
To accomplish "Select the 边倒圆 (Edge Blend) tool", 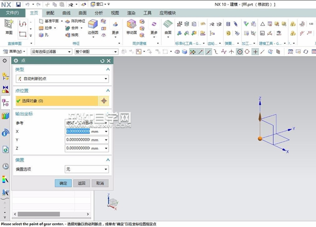I will pyautogui.click(x=93, y=26).
